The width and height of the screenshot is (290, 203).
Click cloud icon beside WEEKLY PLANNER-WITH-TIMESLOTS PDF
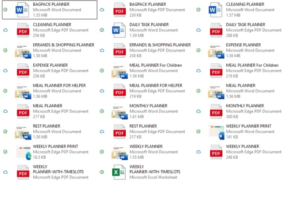[x=5, y=172]
